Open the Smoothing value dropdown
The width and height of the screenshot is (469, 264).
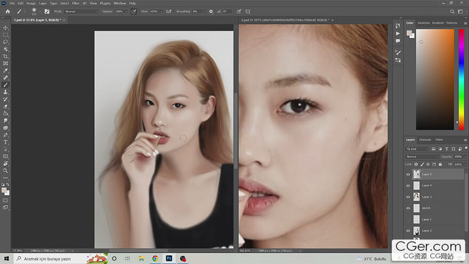[204, 11]
